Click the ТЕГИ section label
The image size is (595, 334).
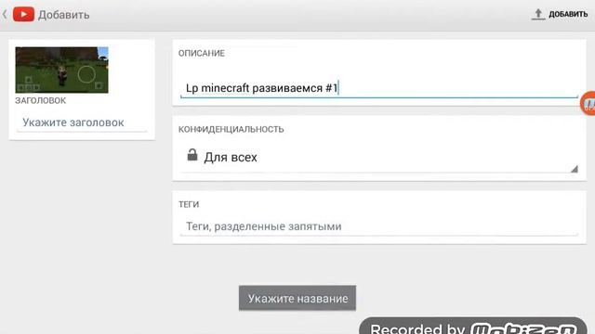(189, 204)
